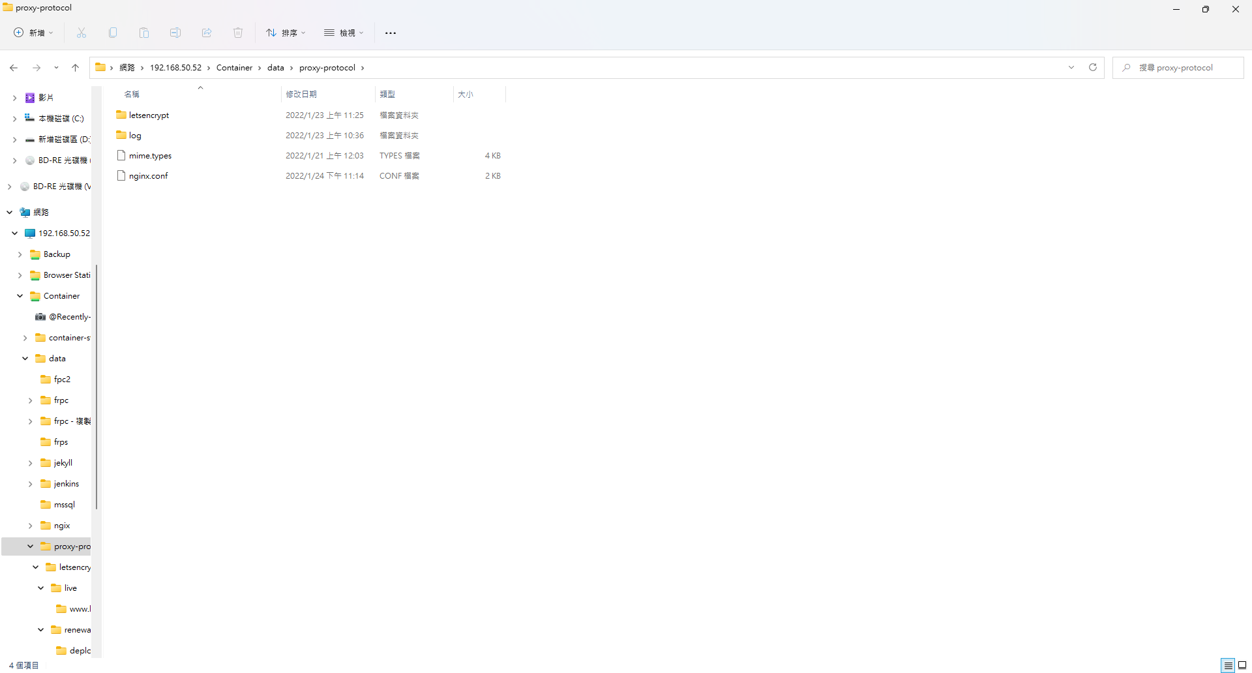This screenshot has width=1252, height=673.
Task: Select the nginx.conf file
Action: (x=149, y=176)
